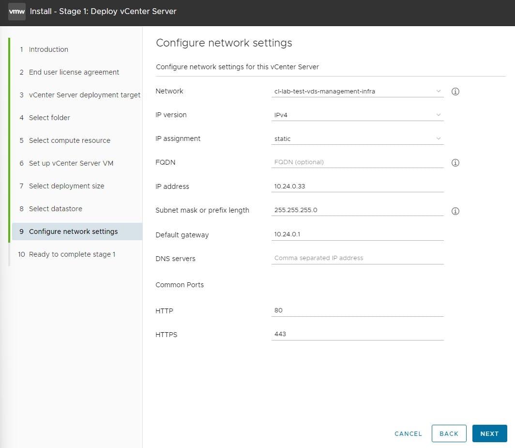Focus the DNS servers input field
515x448 pixels.
(x=357, y=258)
